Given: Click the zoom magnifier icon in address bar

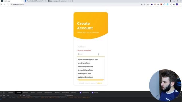Looking at the screenshot, I should click(x=145, y=5).
